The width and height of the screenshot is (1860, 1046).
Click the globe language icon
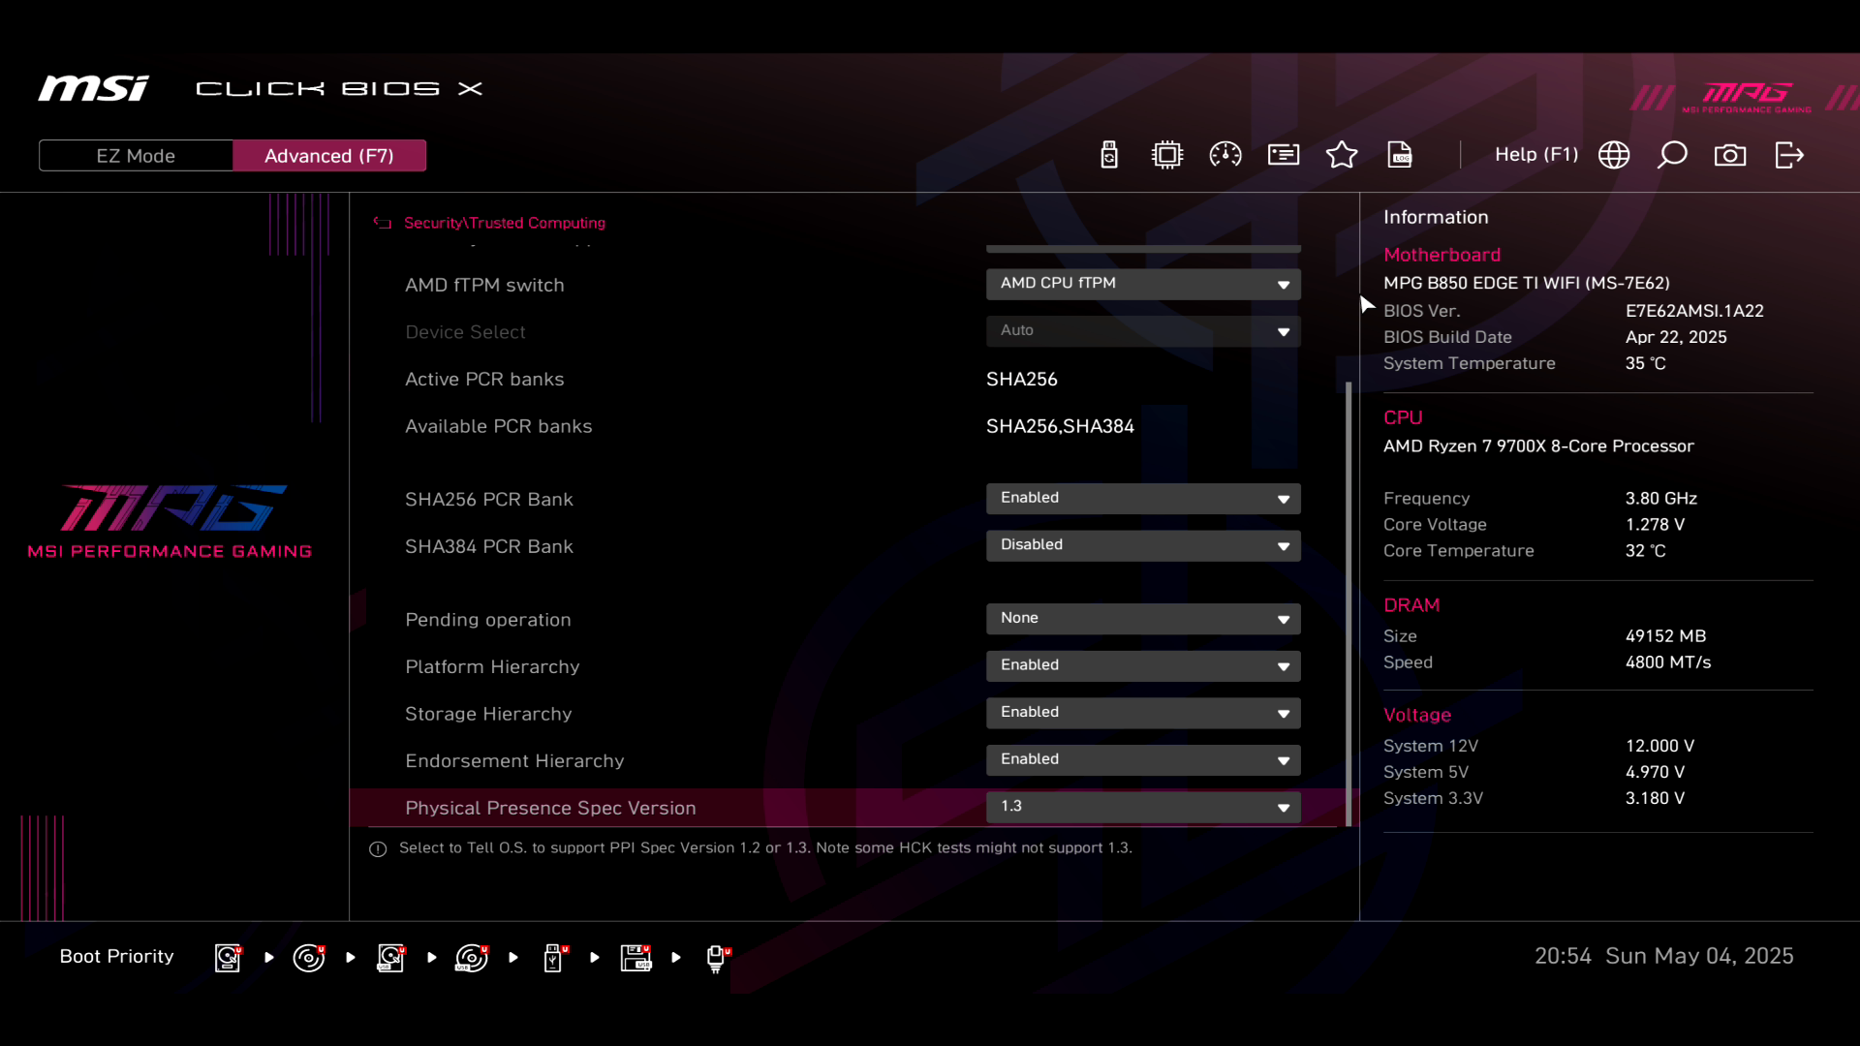(x=1614, y=155)
